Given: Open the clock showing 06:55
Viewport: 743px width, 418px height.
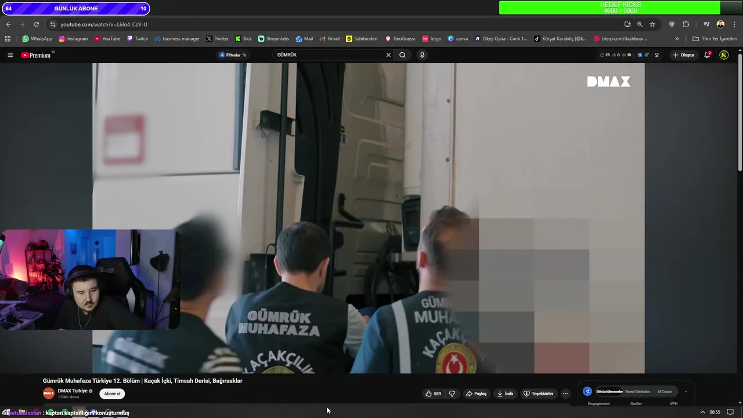Looking at the screenshot, I should pos(715,412).
